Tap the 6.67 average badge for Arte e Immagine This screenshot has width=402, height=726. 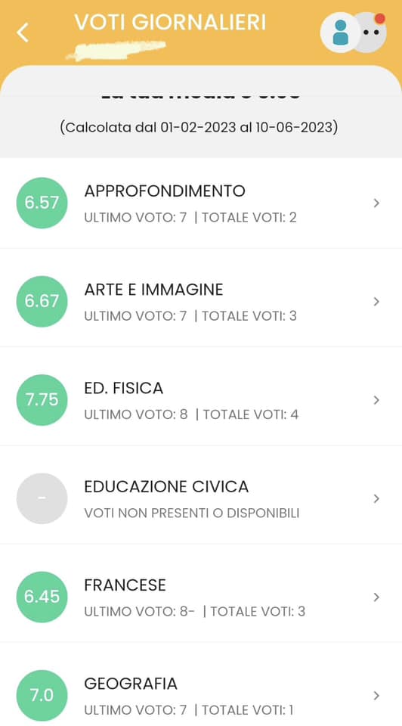[x=42, y=302]
